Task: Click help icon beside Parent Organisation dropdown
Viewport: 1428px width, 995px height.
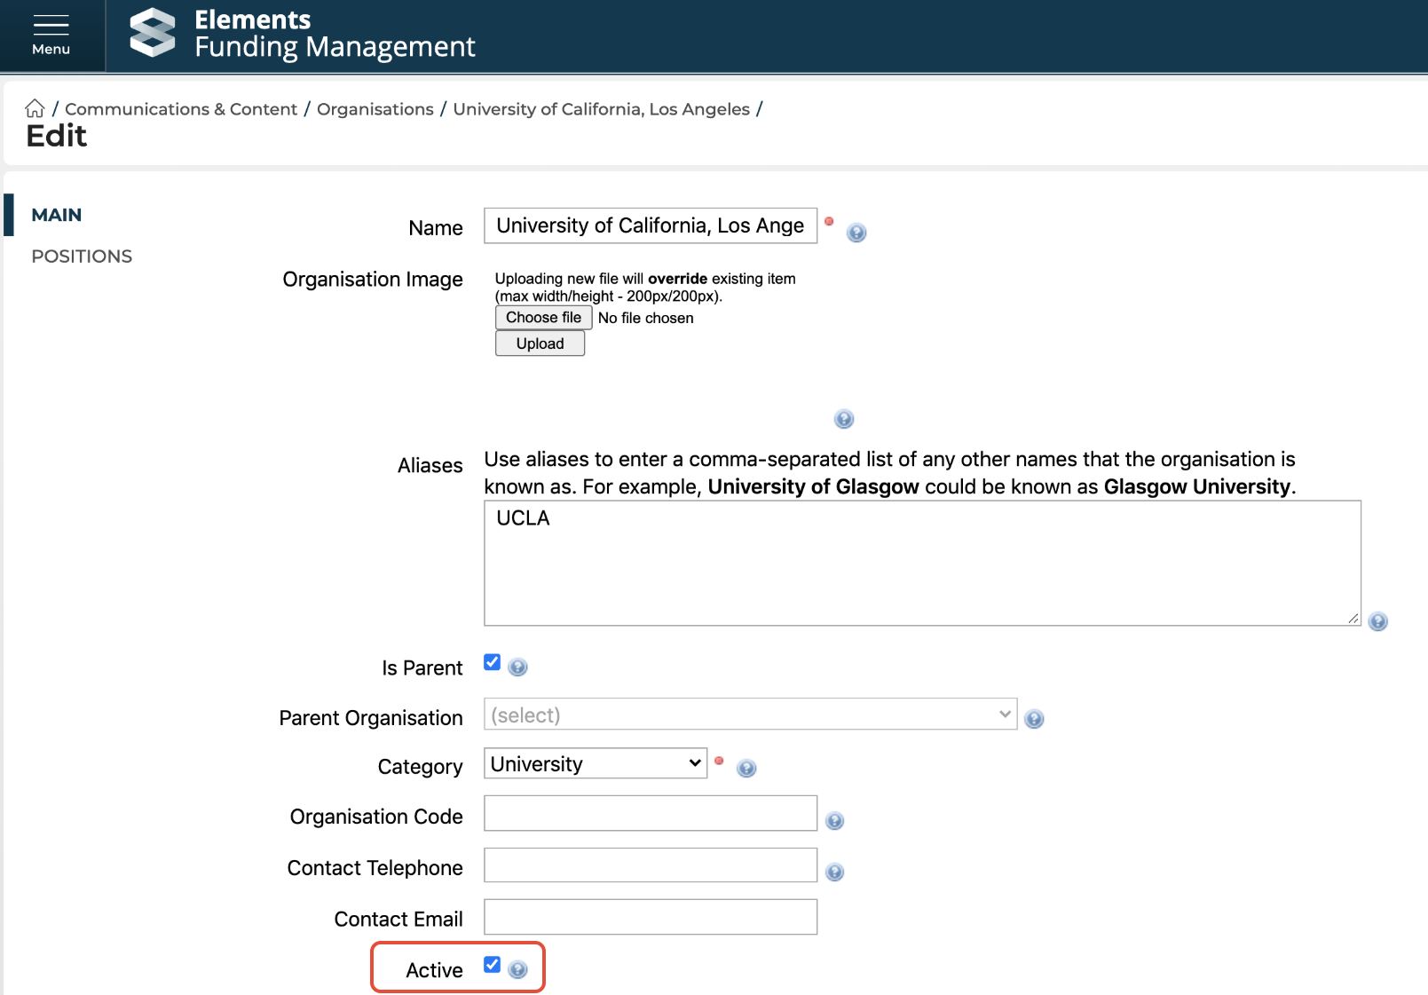Action: tap(1034, 719)
